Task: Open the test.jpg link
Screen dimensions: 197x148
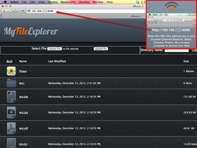Action: (23, 113)
